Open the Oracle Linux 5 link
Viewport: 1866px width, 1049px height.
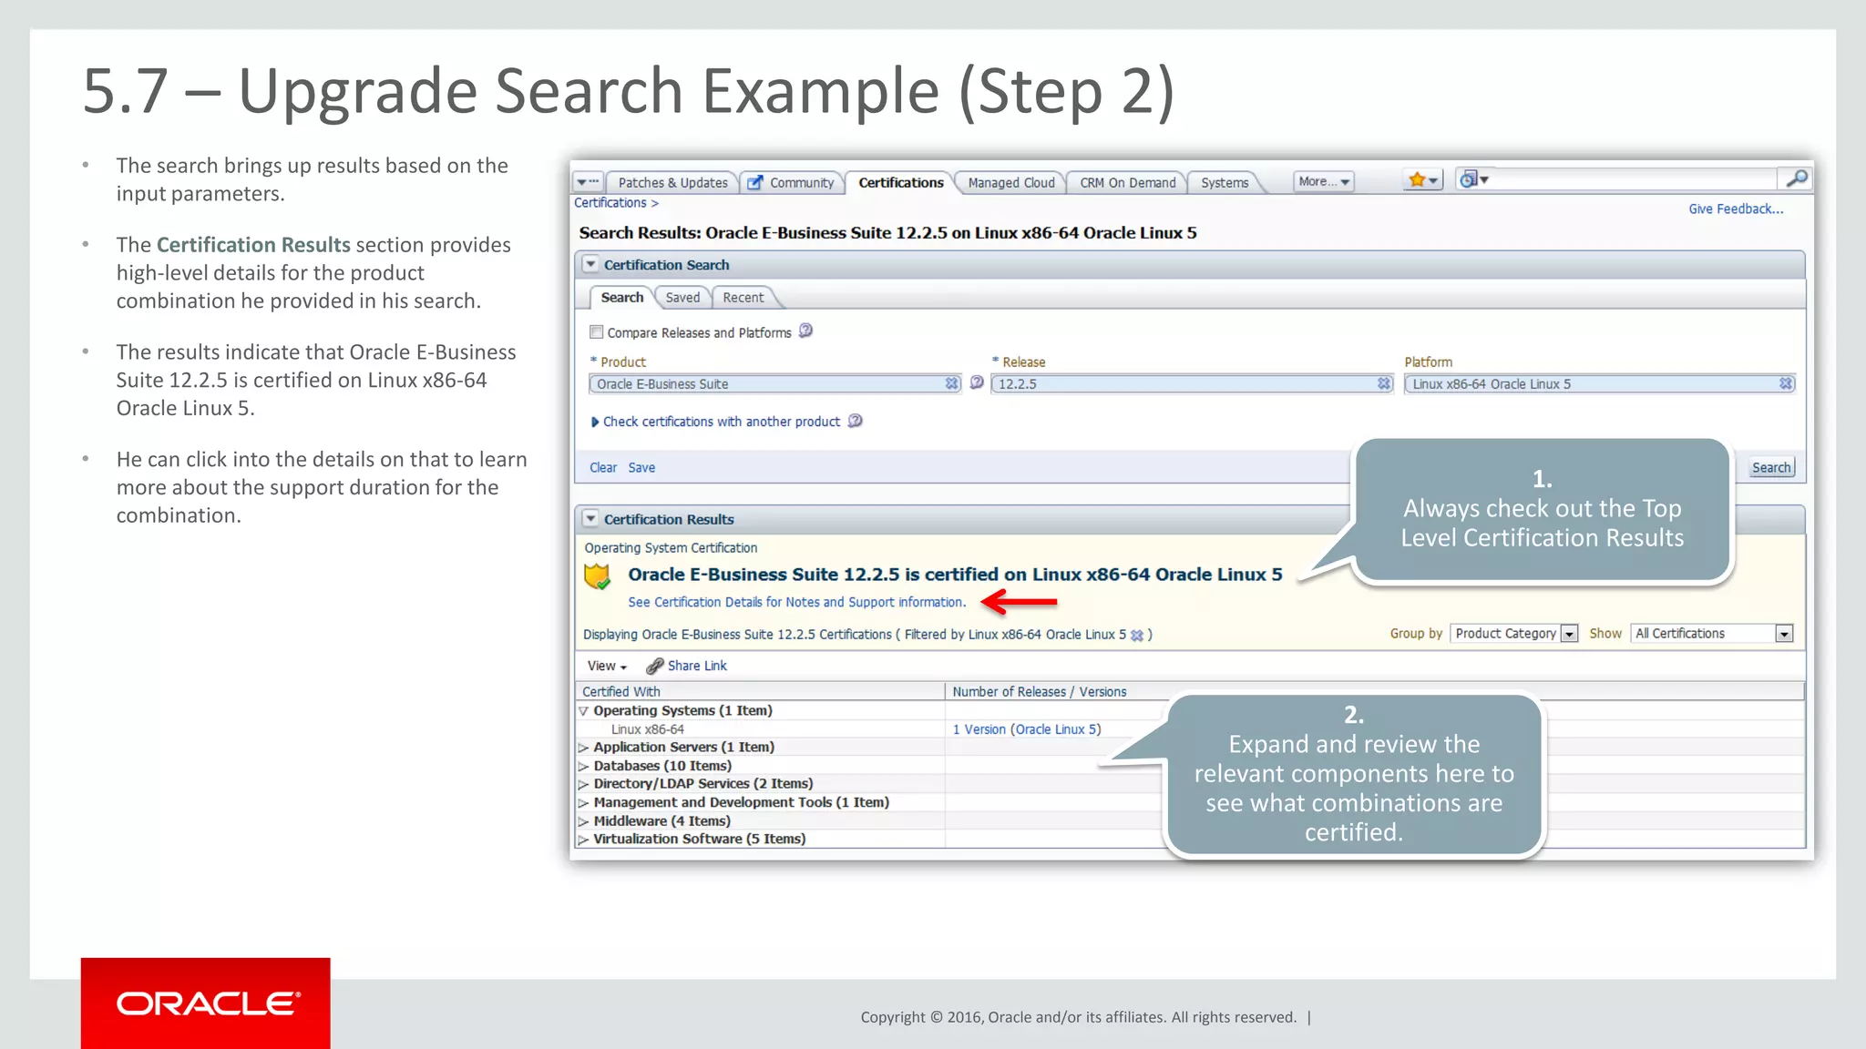[x=1056, y=729]
